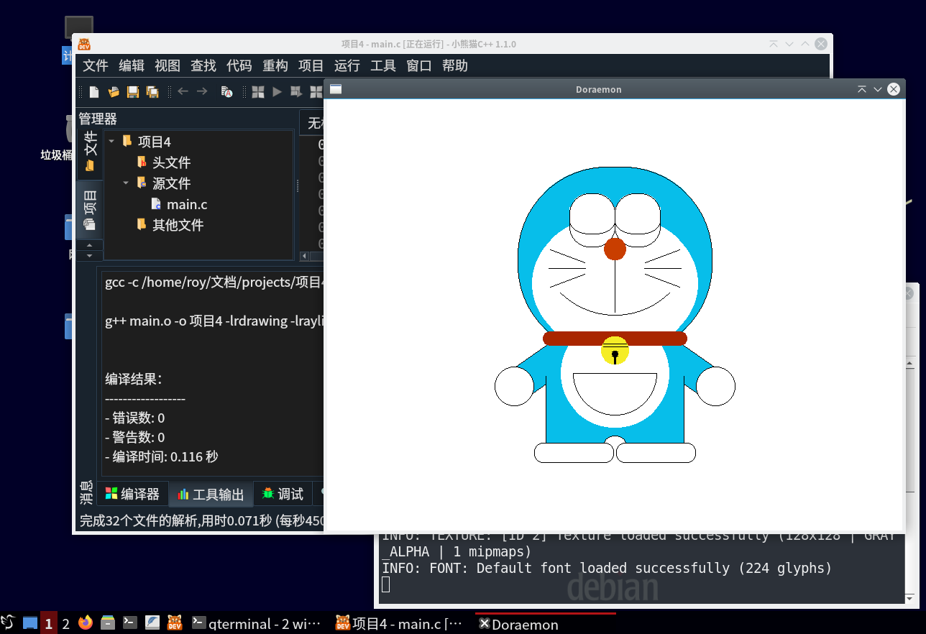
Task: Click the taskbar start menu bird icon
Action: [7, 623]
